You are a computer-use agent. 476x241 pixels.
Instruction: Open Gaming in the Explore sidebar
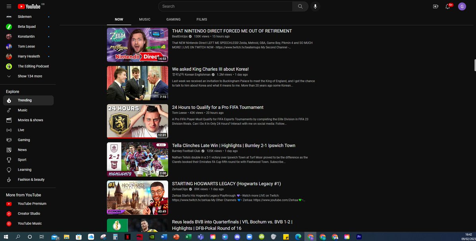(x=28, y=140)
